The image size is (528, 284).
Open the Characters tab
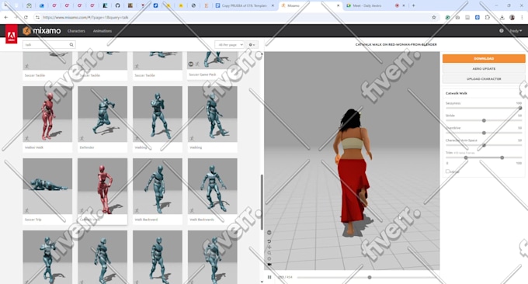pos(76,31)
